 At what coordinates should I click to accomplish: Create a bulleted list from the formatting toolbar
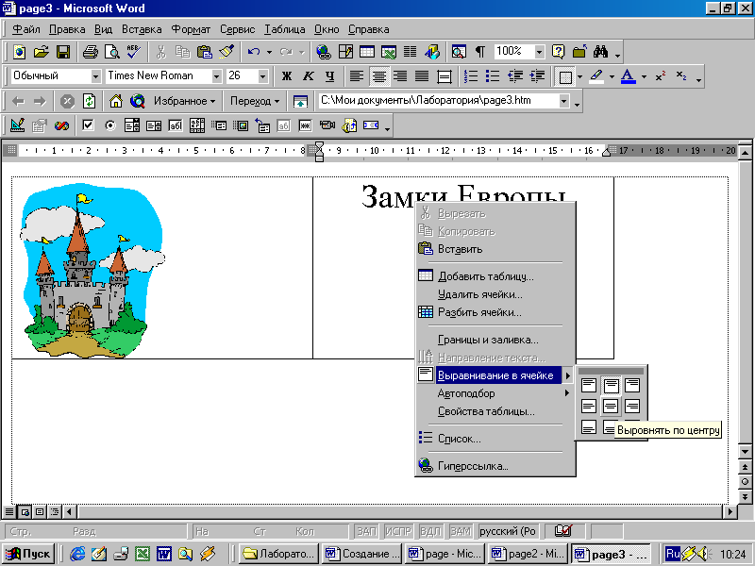pyautogui.click(x=492, y=76)
